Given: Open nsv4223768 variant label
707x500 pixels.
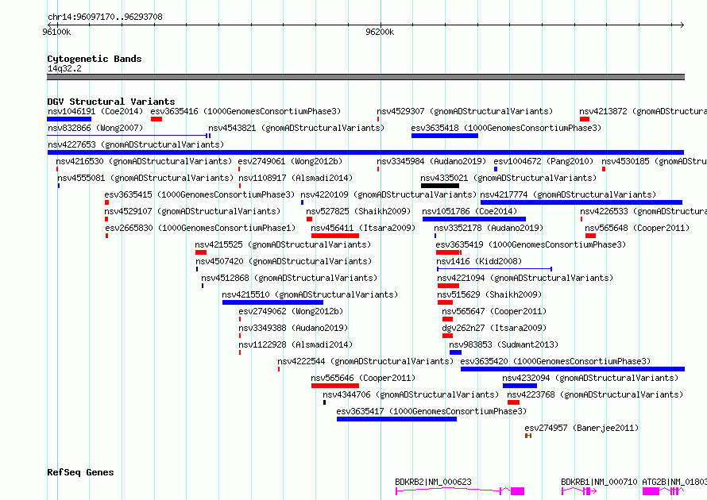Looking at the screenshot, I should click(595, 394).
